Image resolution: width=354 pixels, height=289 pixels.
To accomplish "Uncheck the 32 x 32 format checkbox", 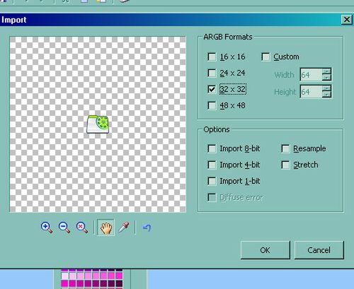I will pyautogui.click(x=212, y=89).
